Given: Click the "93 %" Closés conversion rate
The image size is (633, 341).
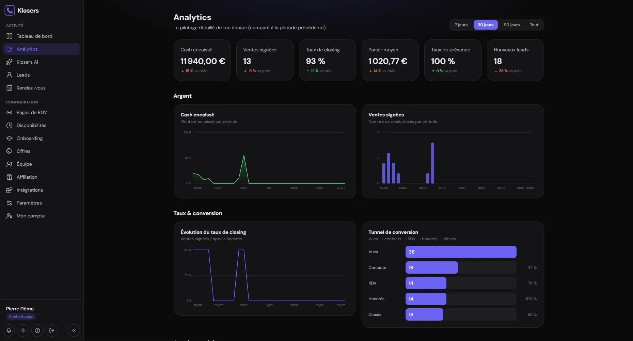Looking at the screenshot, I should [532, 314].
